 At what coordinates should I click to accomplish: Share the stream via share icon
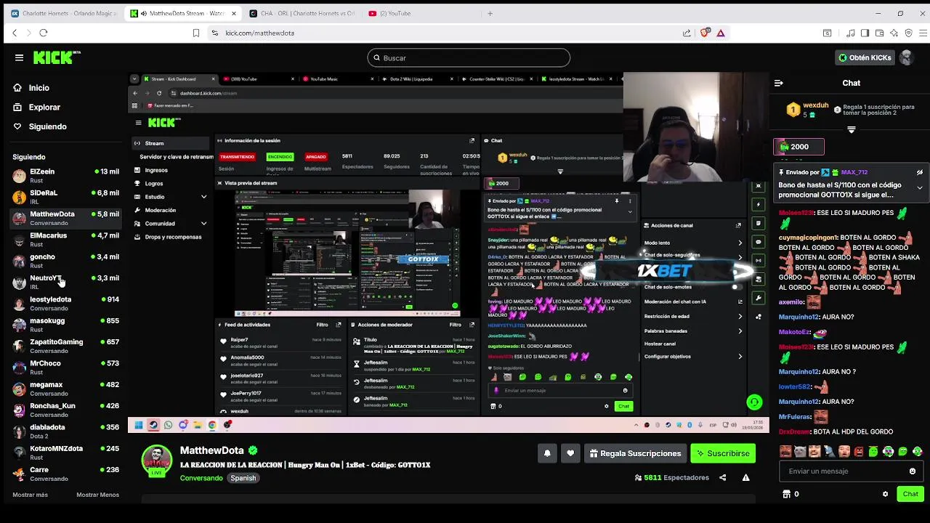tap(722, 477)
